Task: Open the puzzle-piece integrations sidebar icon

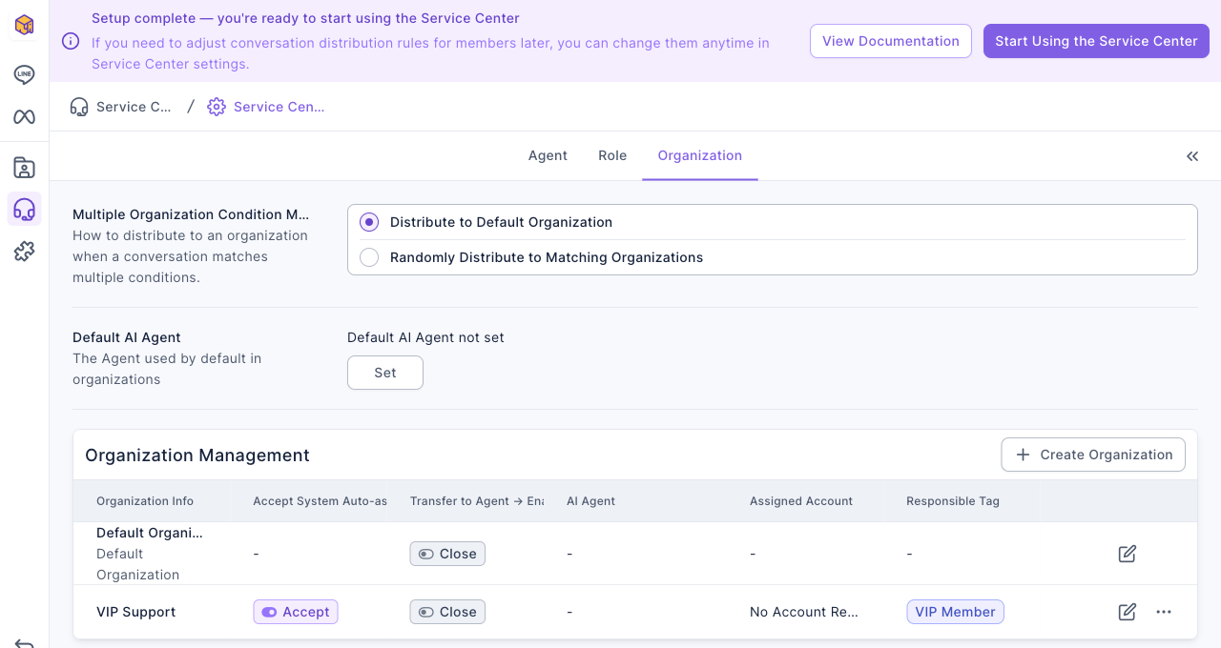Action: pyautogui.click(x=24, y=251)
